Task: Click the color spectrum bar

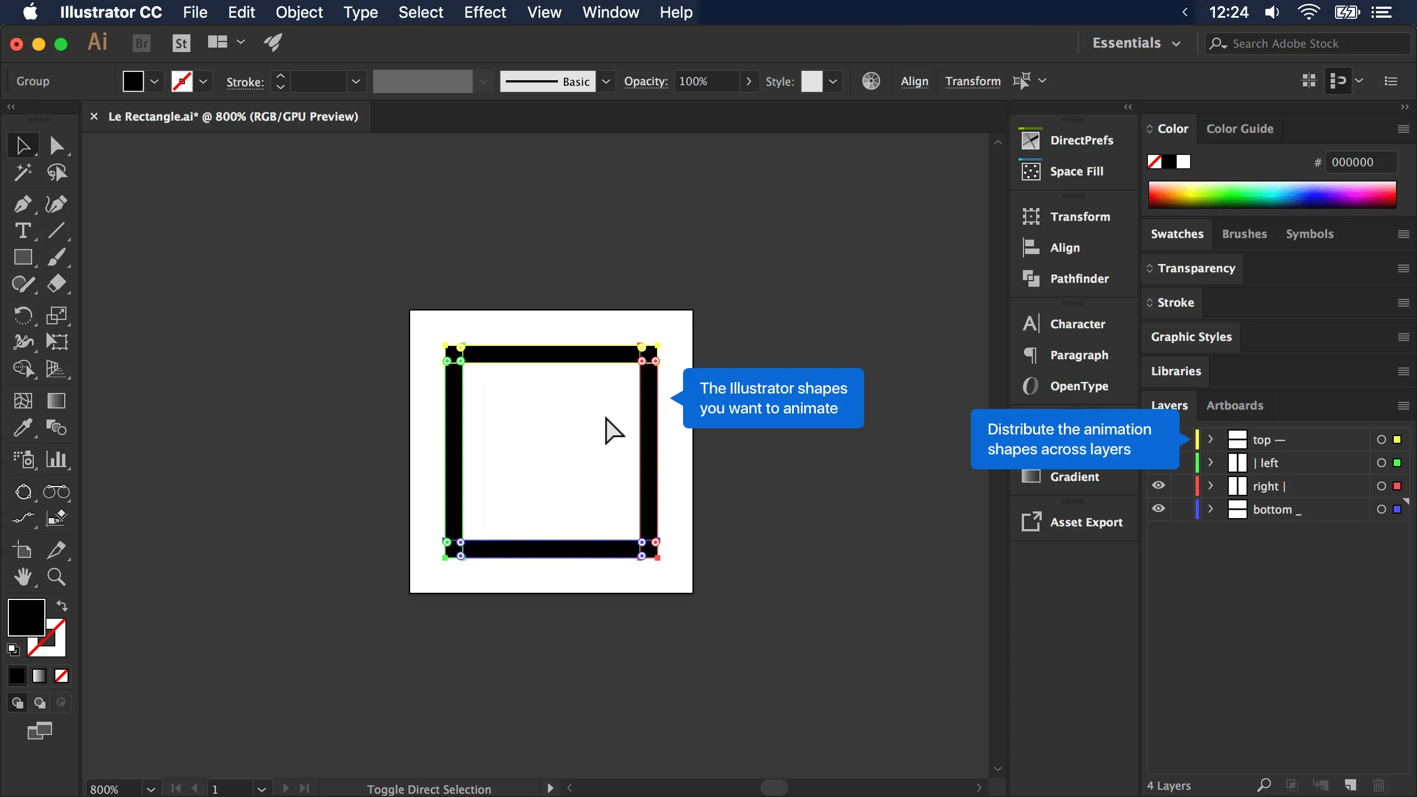Action: [1272, 195]
